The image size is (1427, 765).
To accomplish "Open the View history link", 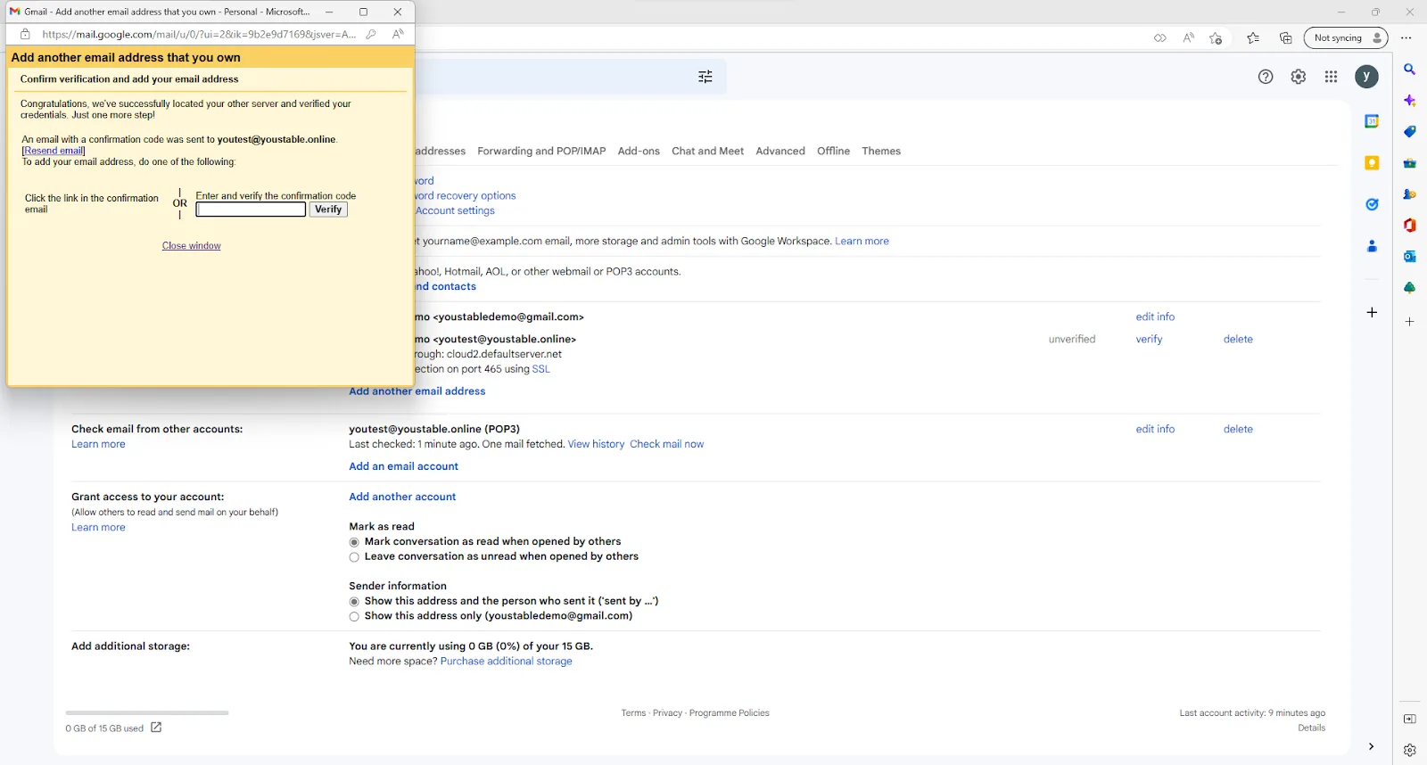I will (x=596, y=444).
